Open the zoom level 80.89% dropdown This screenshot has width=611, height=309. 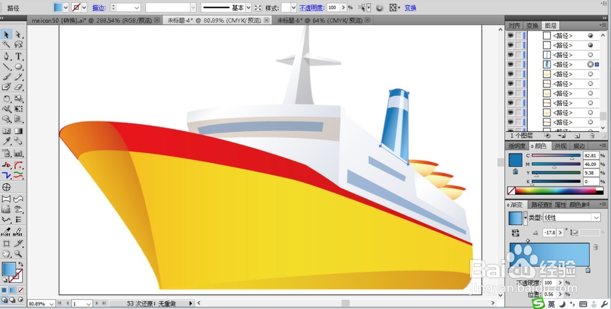[51, 304]
